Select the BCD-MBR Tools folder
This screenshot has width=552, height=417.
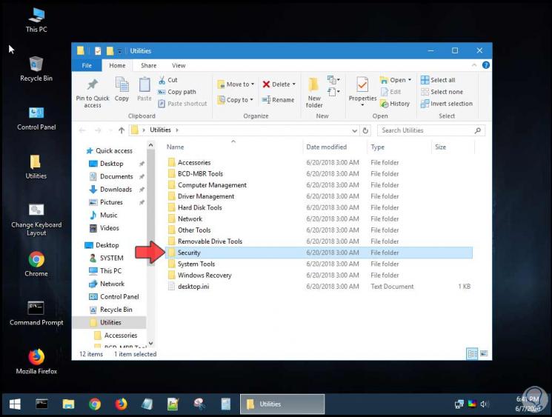click(319, 174)
